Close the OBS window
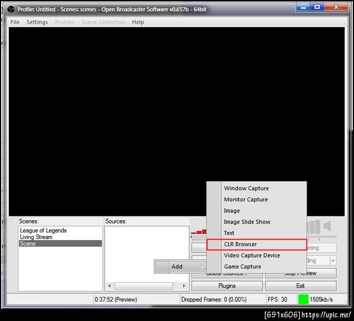354x321 pixels. (x=336, y=8)
